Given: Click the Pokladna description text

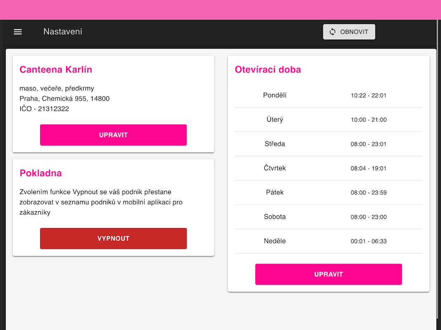Looking at the screenshot, I should [101, 202].
